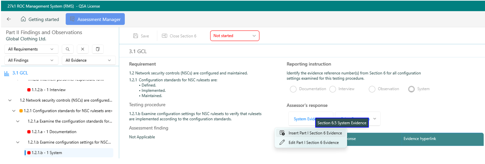Image resolution: width=485 pixels, height=164 pixels.
Task: Open Getting started home icon
Action: tap(23, 19)
